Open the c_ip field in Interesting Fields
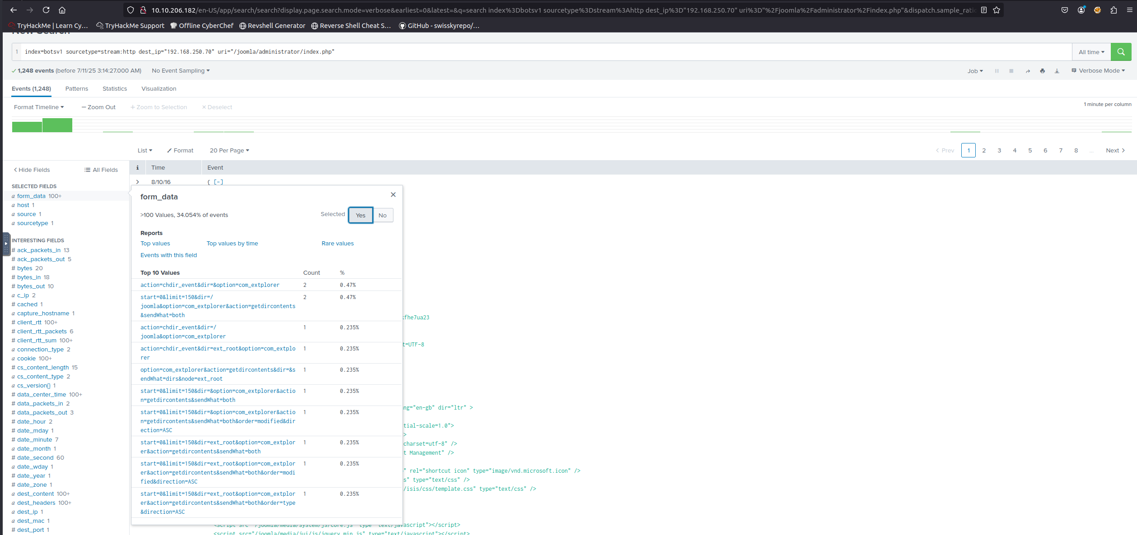The image size is (1137, 535). pyautogui.click(x=23, y=295)
